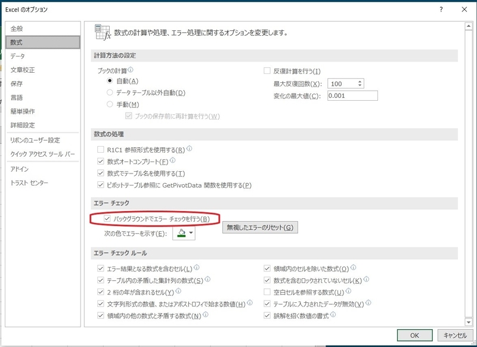477x347 pixels.
Task: Toggle 領域内の他の数式と矛盾する数式 checkbox
Action: pyautogui.click(x=101, y=315)
